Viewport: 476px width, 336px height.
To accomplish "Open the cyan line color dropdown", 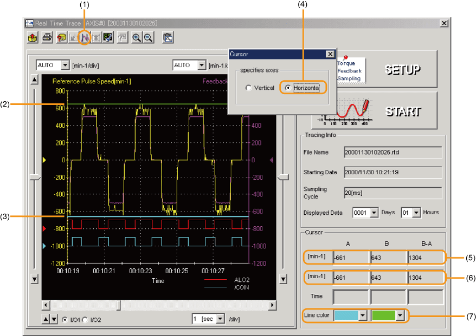I will [x=362, y=315].
